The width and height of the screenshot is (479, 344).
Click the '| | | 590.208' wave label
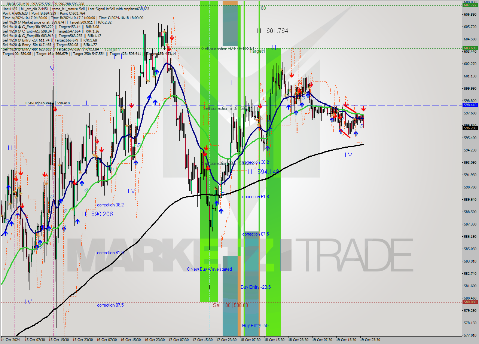coord(97,214)
